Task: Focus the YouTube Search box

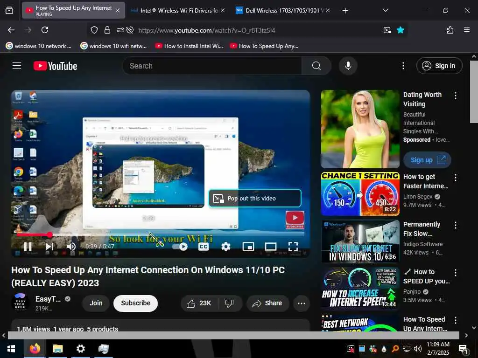Action: [212, 66]
